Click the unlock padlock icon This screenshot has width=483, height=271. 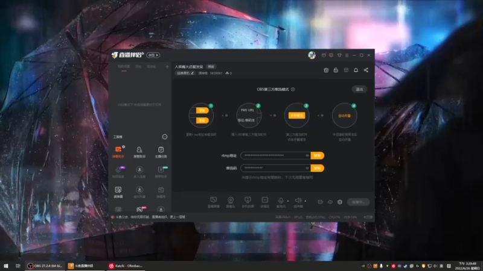336,70
